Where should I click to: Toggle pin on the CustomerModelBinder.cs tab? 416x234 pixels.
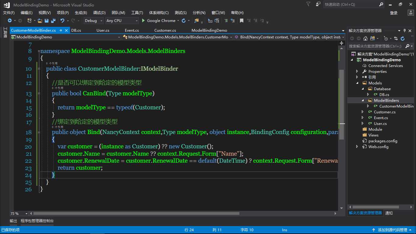coord(61,30)
